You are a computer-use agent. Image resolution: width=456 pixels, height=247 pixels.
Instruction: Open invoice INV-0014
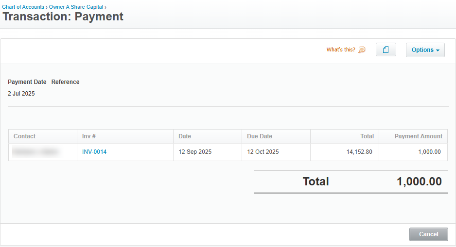[x=94, y=152]
